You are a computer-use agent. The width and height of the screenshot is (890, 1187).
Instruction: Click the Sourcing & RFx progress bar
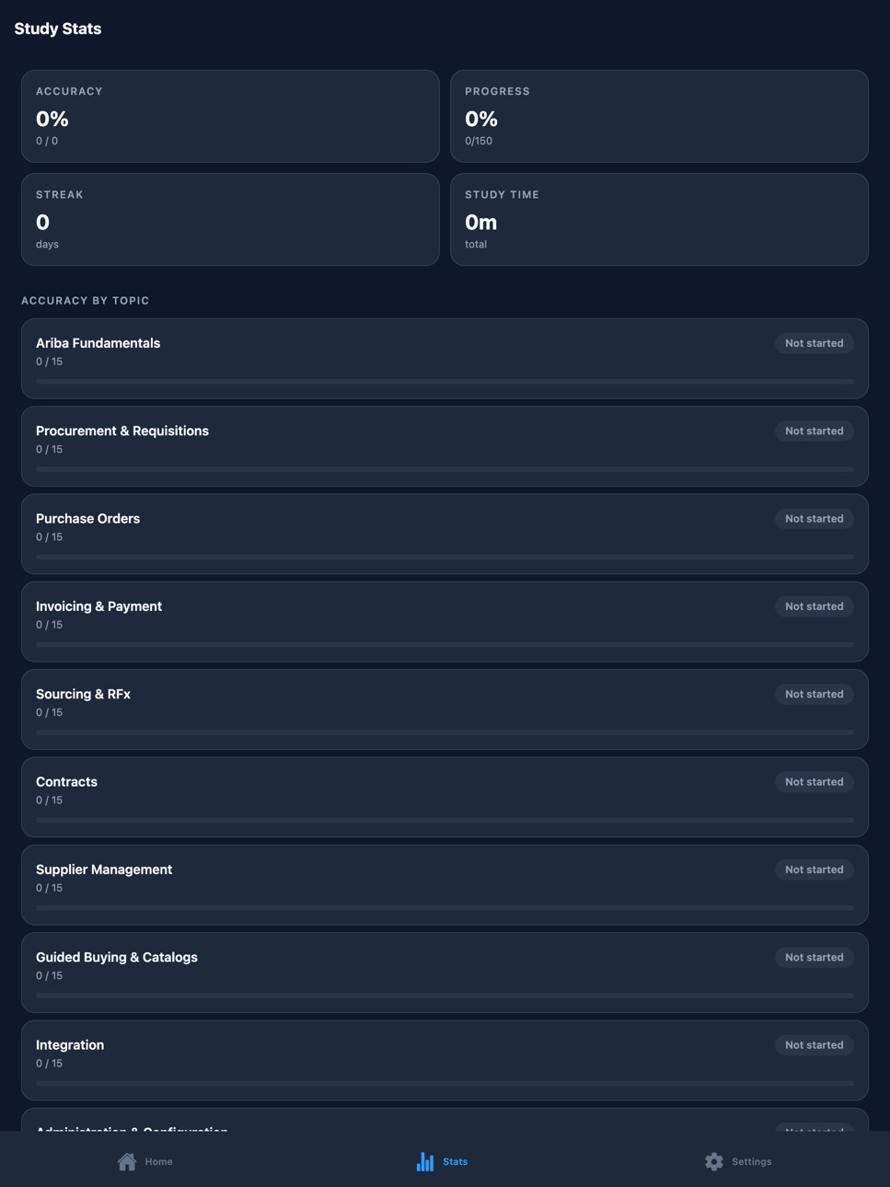click(445, 732)
